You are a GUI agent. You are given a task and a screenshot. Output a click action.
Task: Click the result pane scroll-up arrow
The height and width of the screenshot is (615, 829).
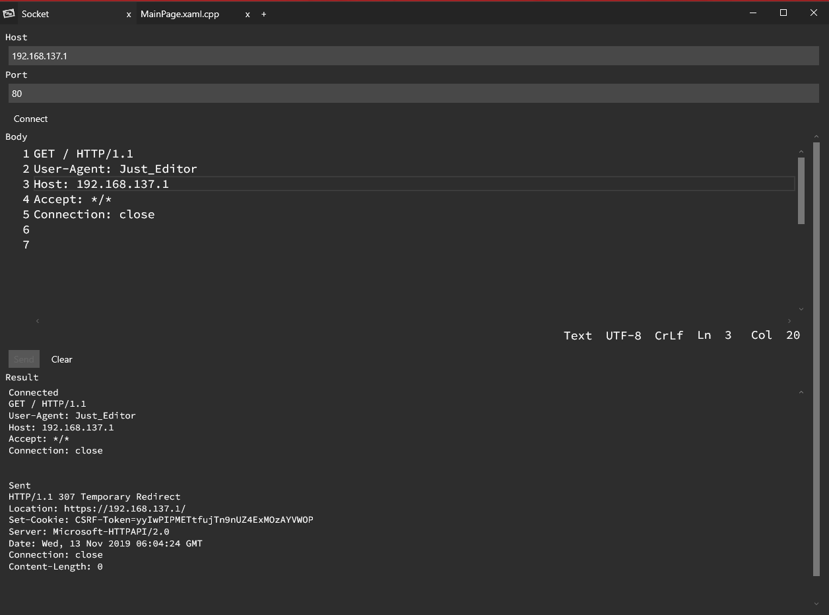801,392
